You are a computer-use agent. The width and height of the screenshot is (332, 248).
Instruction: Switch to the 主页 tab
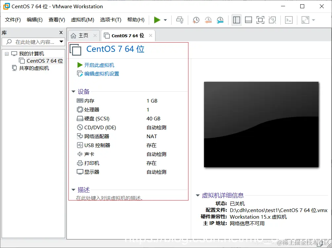click(x=83, y=36)
